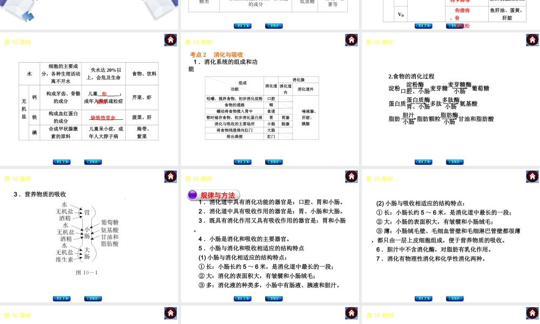Image resolution: width=540 pixels, height=324 pixels.
Task: Click home icon on the 第11课时 slide
Action: click(532, 313)
